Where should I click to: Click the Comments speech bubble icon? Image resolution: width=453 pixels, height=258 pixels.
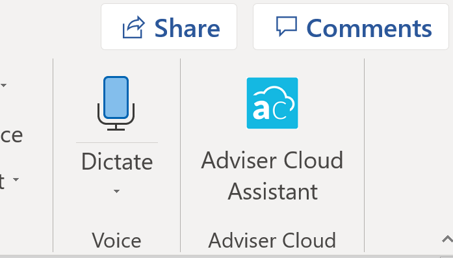(x=287, y=26)
